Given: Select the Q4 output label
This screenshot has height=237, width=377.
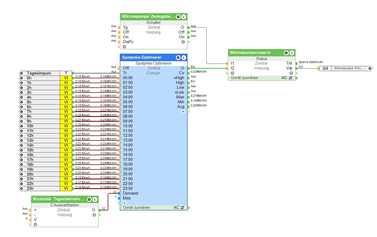Looking at the screenshot, I should (325, 68).
